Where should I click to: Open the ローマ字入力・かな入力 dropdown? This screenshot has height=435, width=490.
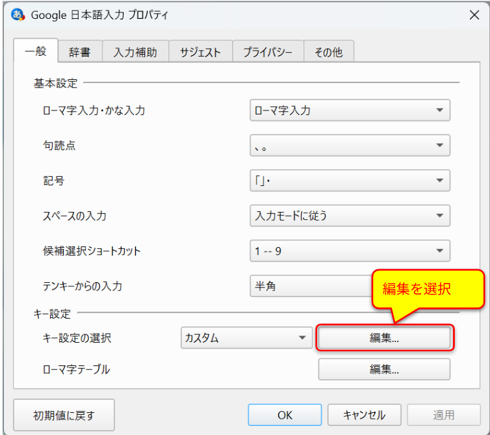point(350,110)
